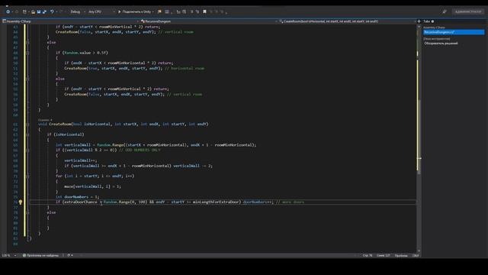Open the Any CPU platform dropdown
Screen dimensions: 488x275
101,12
